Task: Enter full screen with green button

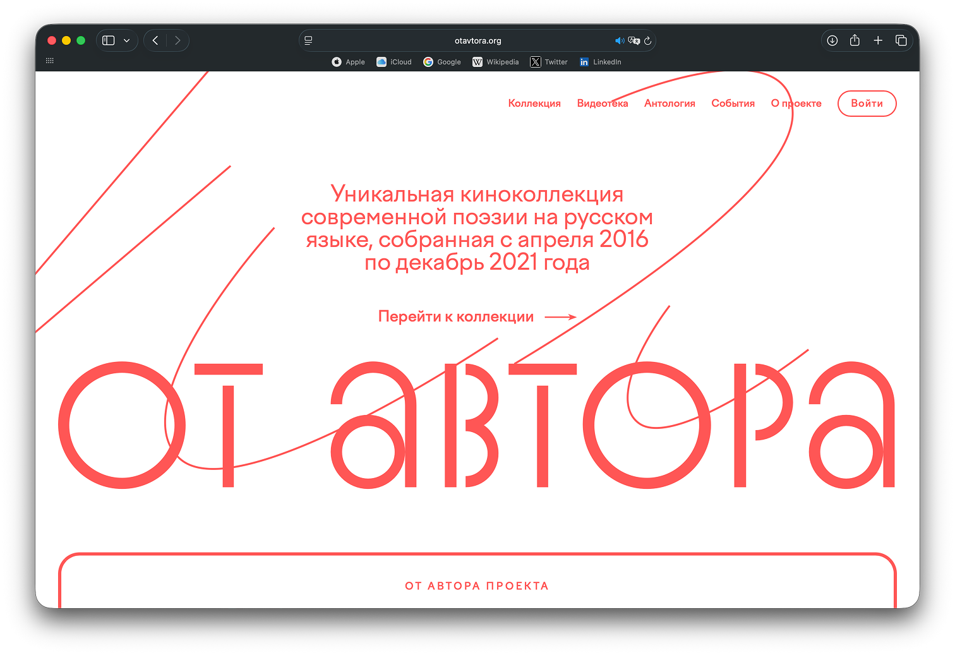Action: pos(81,40)
